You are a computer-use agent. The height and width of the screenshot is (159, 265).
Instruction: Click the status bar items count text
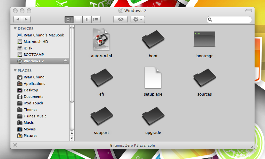click(133, 145)
